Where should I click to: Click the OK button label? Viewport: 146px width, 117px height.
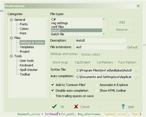(62, 107)
